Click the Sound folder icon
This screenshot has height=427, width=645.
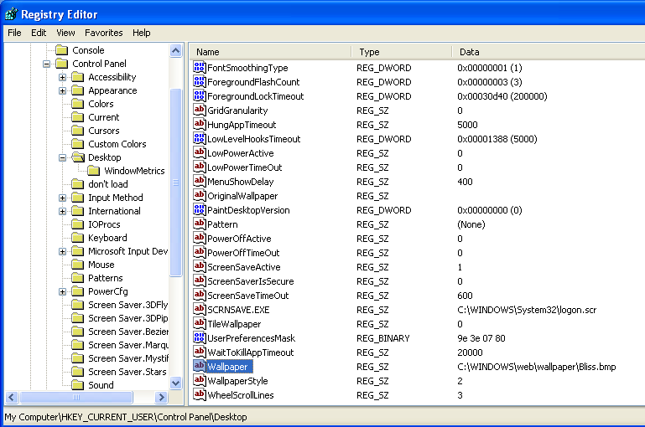(x=78, y=384)
